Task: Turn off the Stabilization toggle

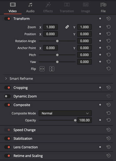Action: click(8, 139)
